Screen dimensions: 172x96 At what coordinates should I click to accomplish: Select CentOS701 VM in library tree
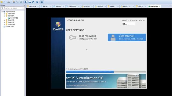pos(14,18)
